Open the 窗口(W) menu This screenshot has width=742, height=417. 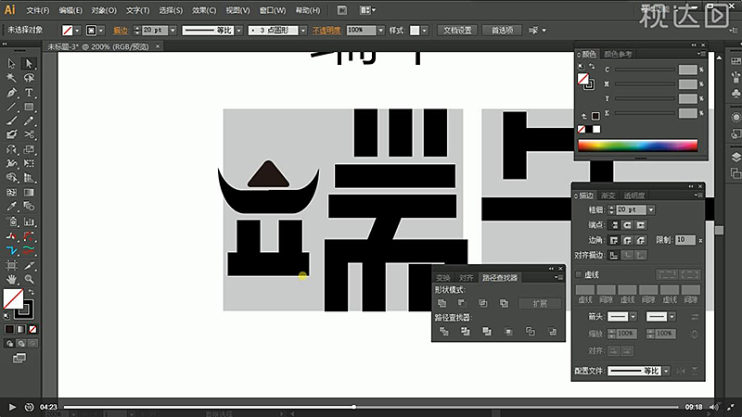273,10
